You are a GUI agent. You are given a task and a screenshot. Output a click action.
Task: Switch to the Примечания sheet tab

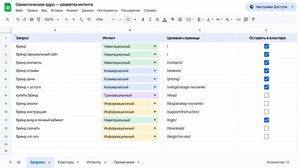124,162
